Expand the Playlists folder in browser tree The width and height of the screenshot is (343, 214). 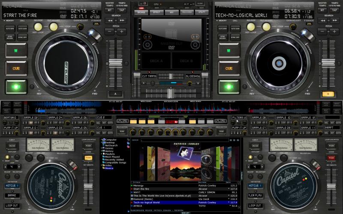pyautogui.click(x=101, y=154)
